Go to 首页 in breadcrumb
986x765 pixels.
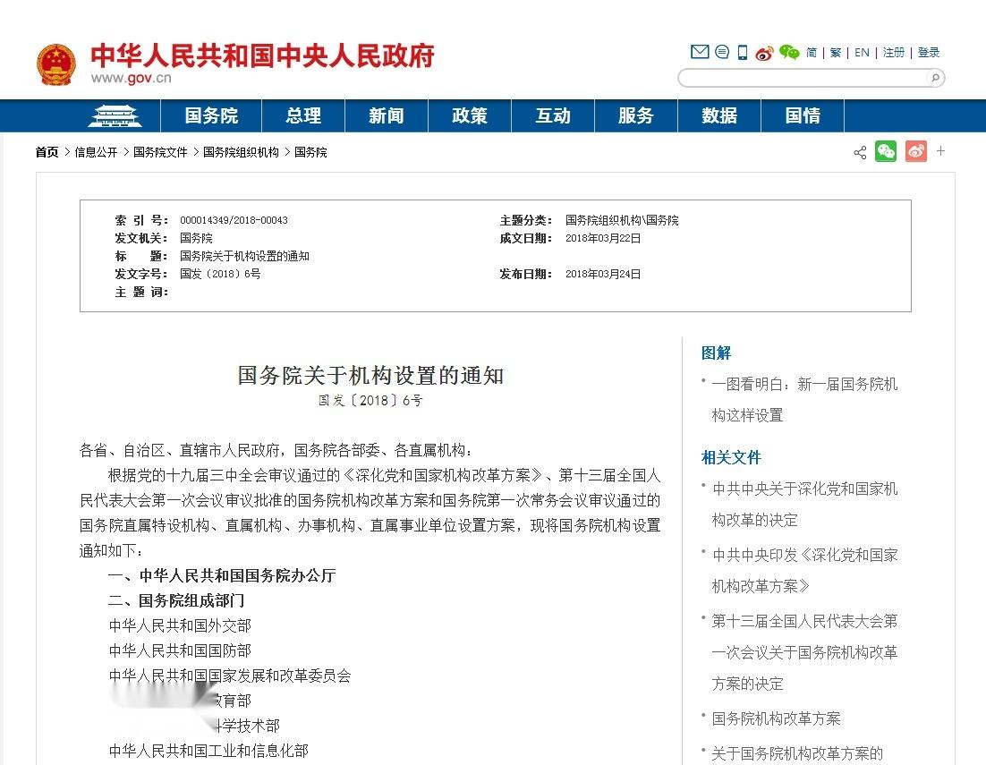[47, 152]
